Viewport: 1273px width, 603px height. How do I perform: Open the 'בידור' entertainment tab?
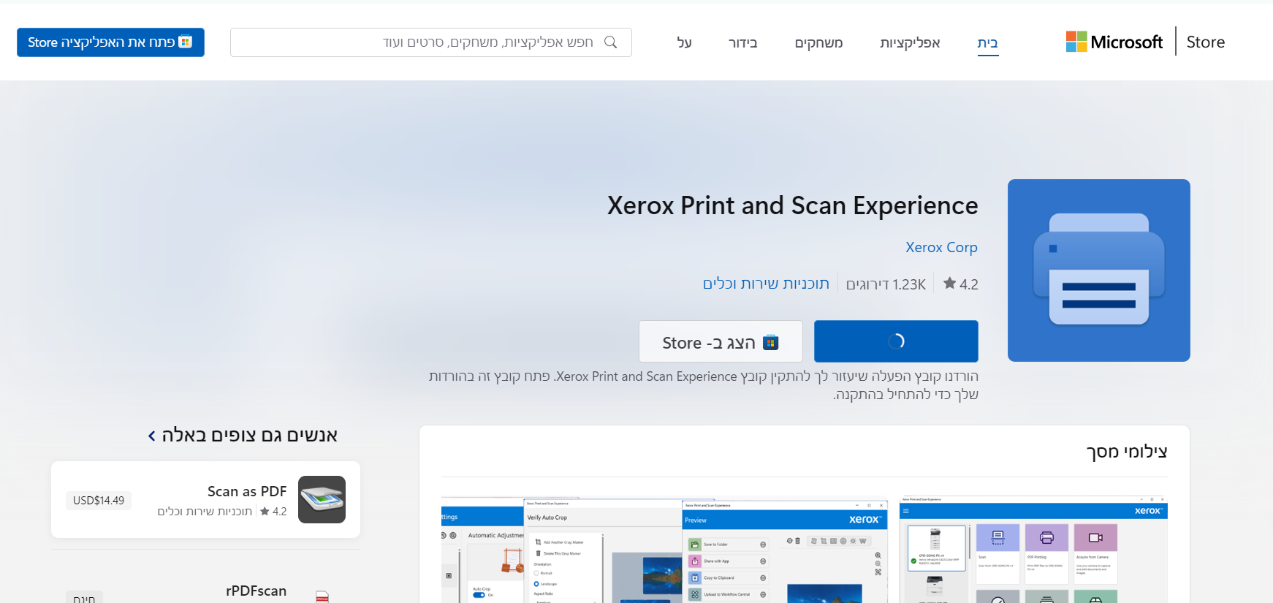(742, 42)
